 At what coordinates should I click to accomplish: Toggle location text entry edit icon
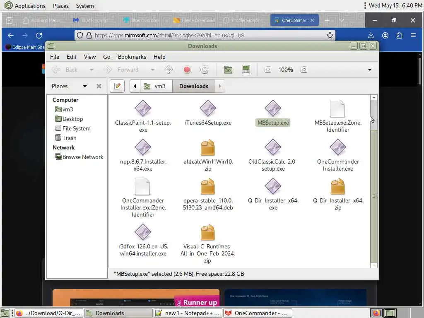pos(117,86)
